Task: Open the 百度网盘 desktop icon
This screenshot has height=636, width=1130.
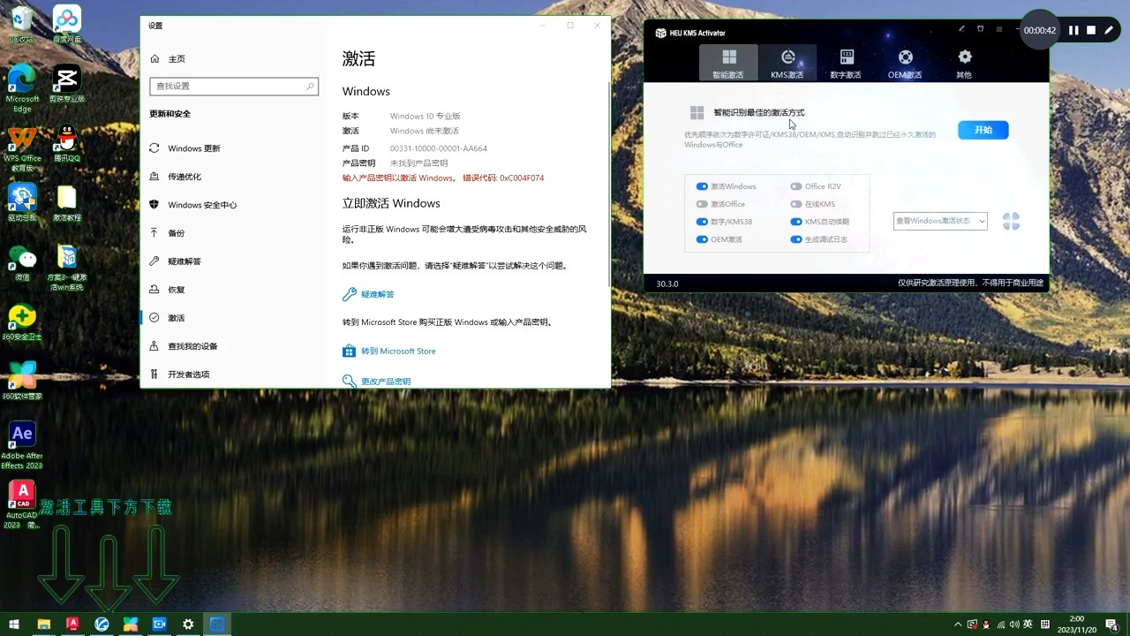Action: tap(67, 25)
